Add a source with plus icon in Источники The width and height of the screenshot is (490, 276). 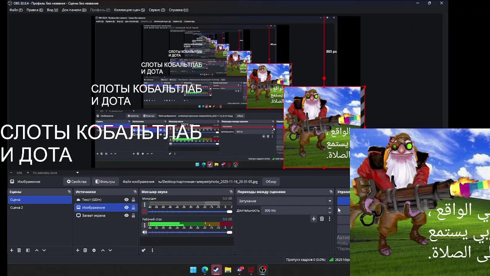pos(78,250)
